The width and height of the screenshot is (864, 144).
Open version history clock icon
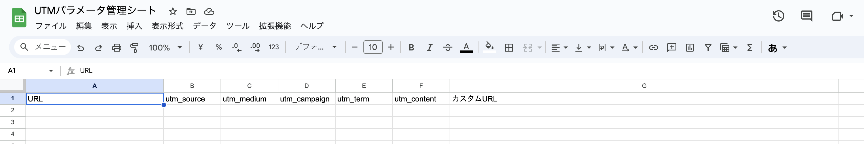pyautogui.click(x=778, y=16)
